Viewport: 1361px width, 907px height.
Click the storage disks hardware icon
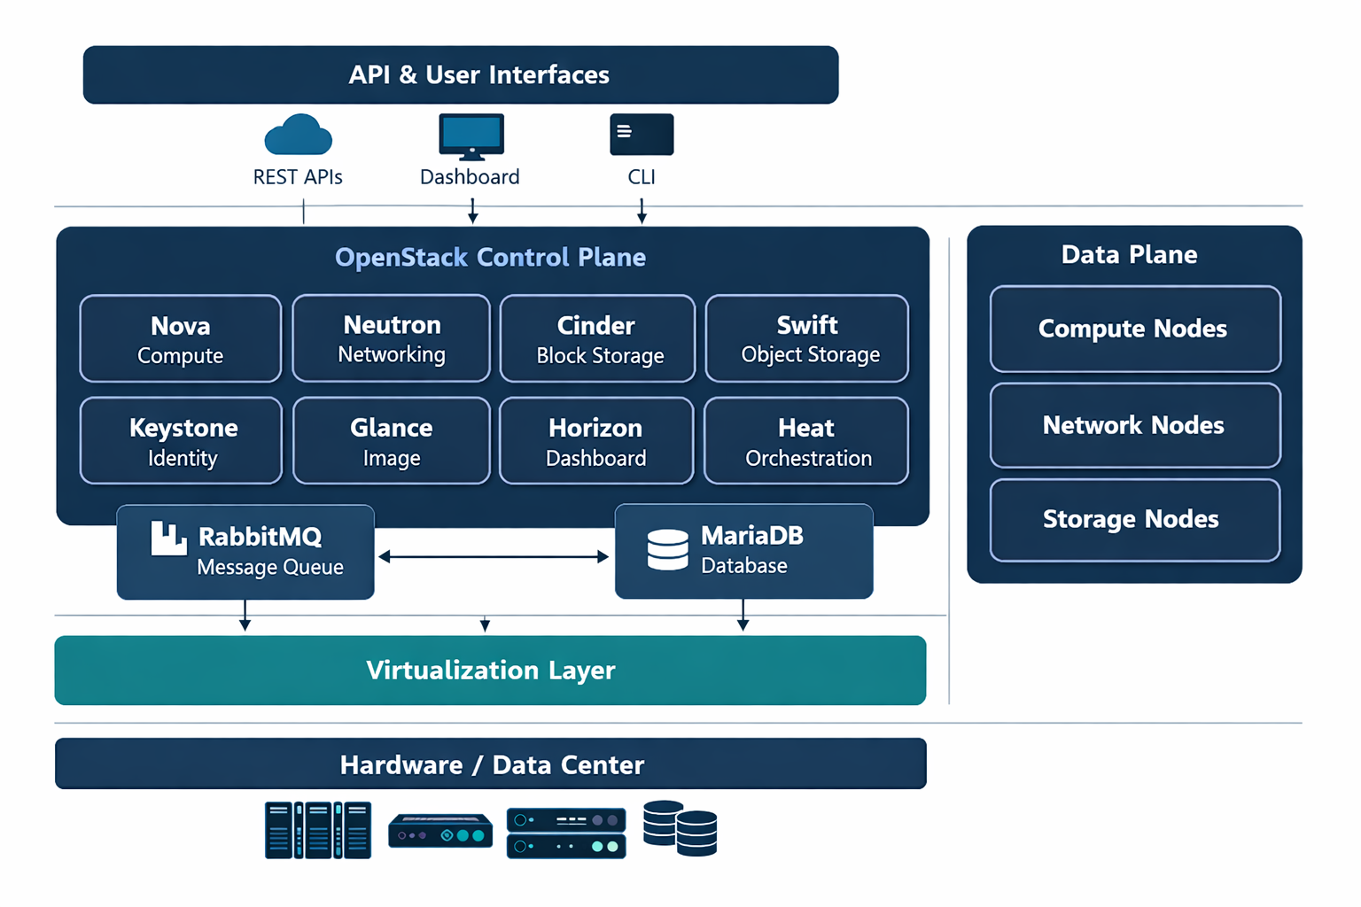pyautogui.click(x=680, y=828)
